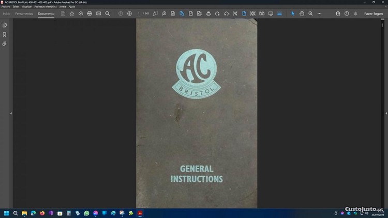
Task: Expand the left navigation pane arrow
Action: point(11,113)
